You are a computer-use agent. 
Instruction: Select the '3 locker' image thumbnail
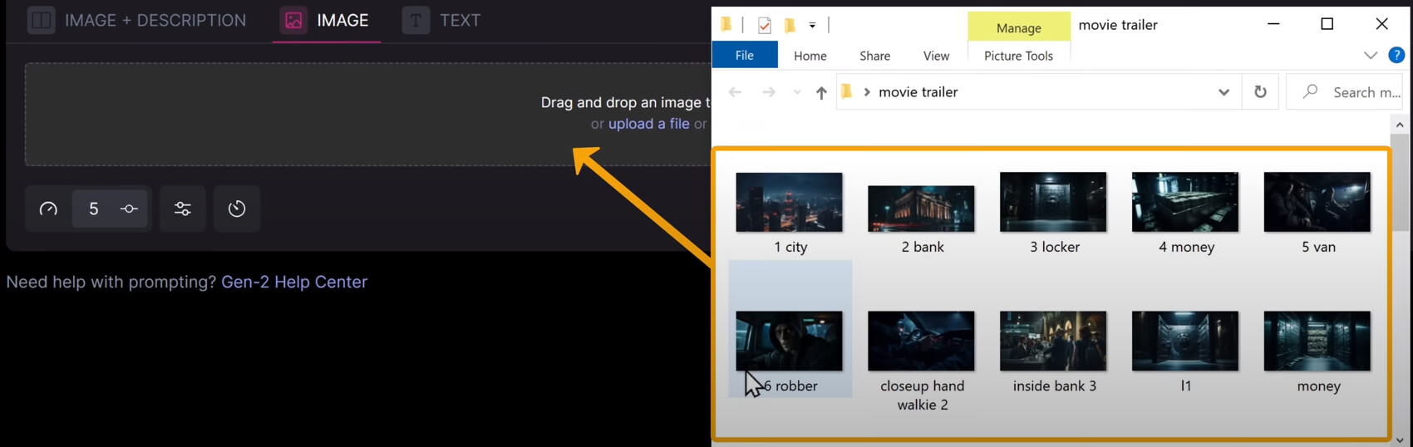1053,202
